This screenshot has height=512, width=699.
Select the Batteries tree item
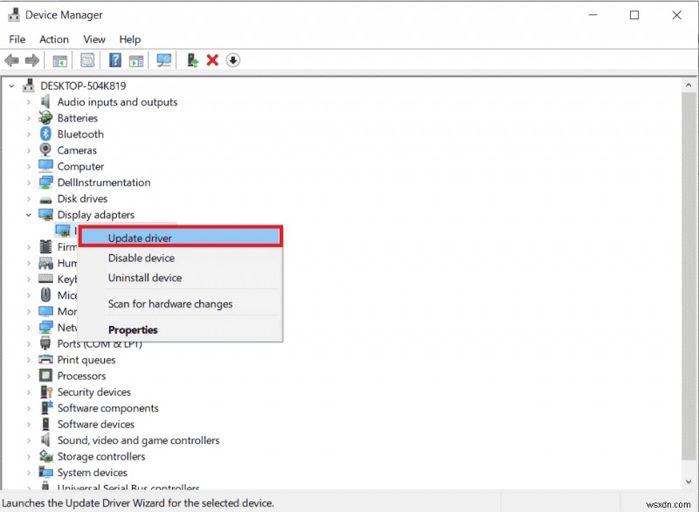[80, 117]
